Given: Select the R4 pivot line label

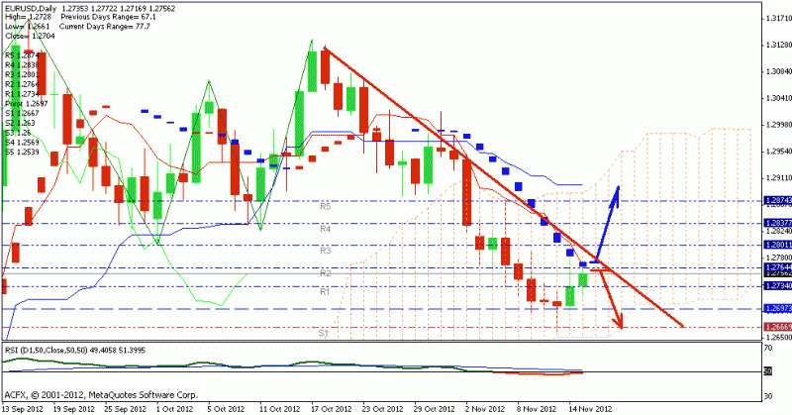Looking at the screenshot, I should 324,229.
